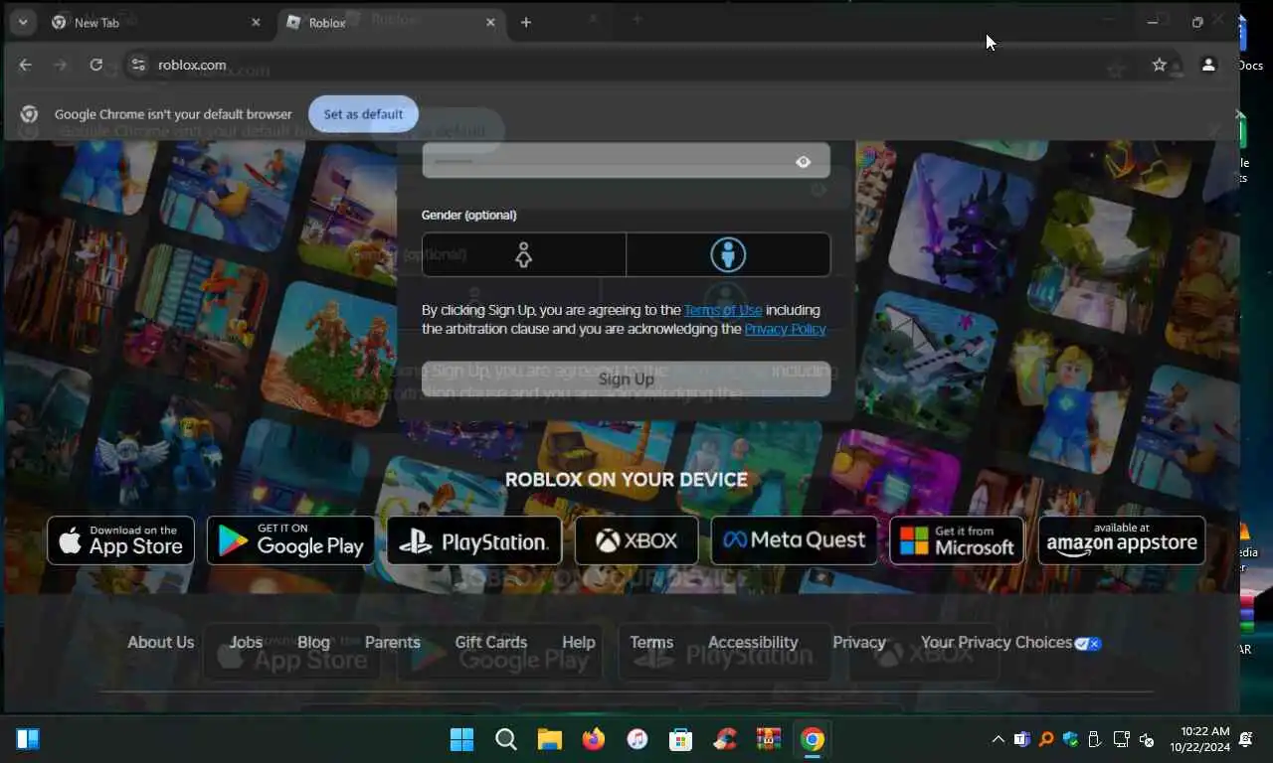Open the App Store download badge
The height and width of the screenshot is (763, 1273).
(120, 540)
